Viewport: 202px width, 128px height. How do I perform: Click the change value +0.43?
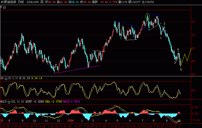click(104, 2)
